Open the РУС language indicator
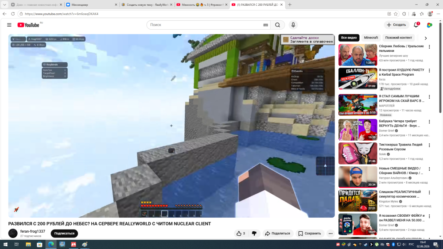Image resolution: width=443 pixels, height=249 pixels. click(412, 245)
